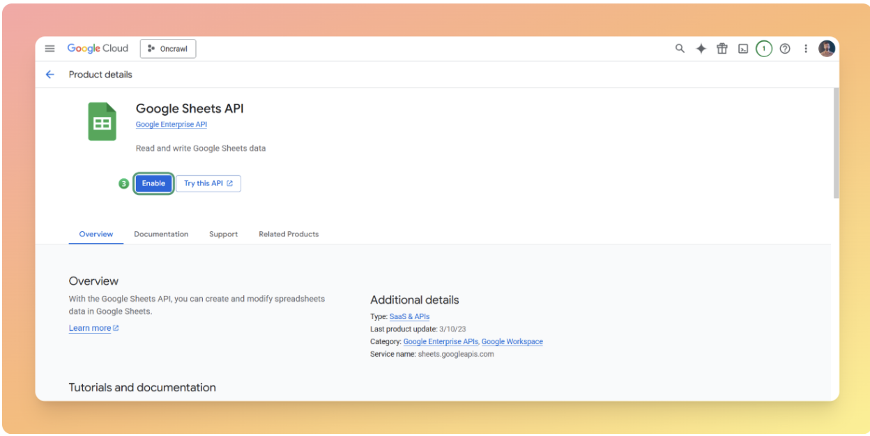The width and height of the screenshot is (870, 436).
Task: Open Gemini AI assistant sparkle icon
Action: 701,48
